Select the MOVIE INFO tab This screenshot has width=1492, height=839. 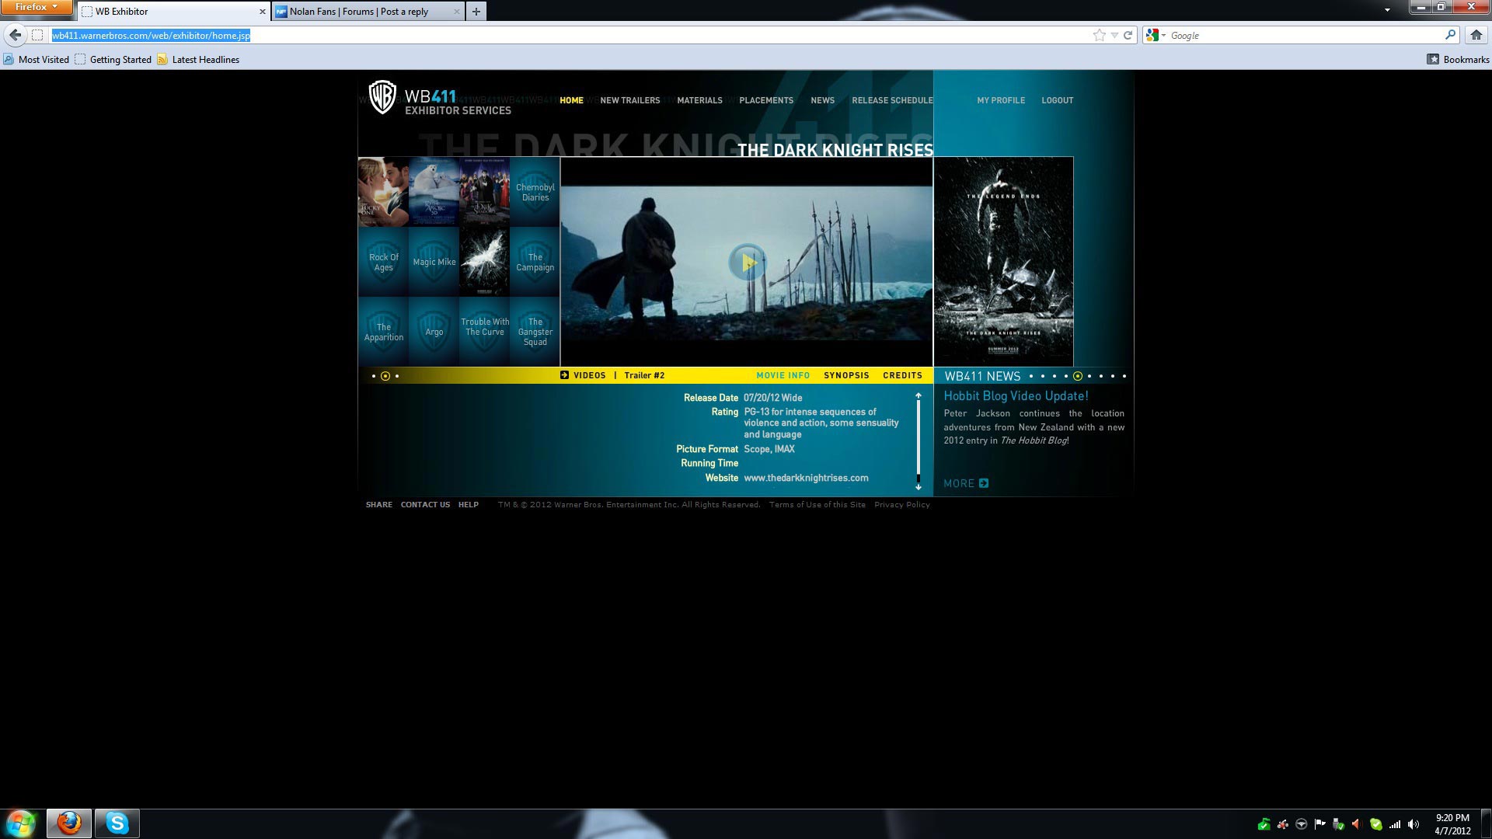(783, 375)
